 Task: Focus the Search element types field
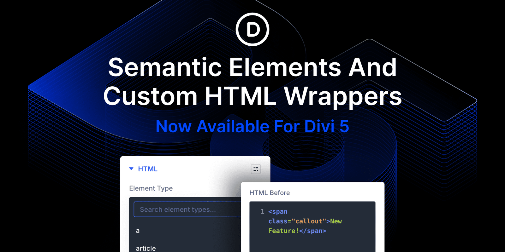click(x=187, y=209)
